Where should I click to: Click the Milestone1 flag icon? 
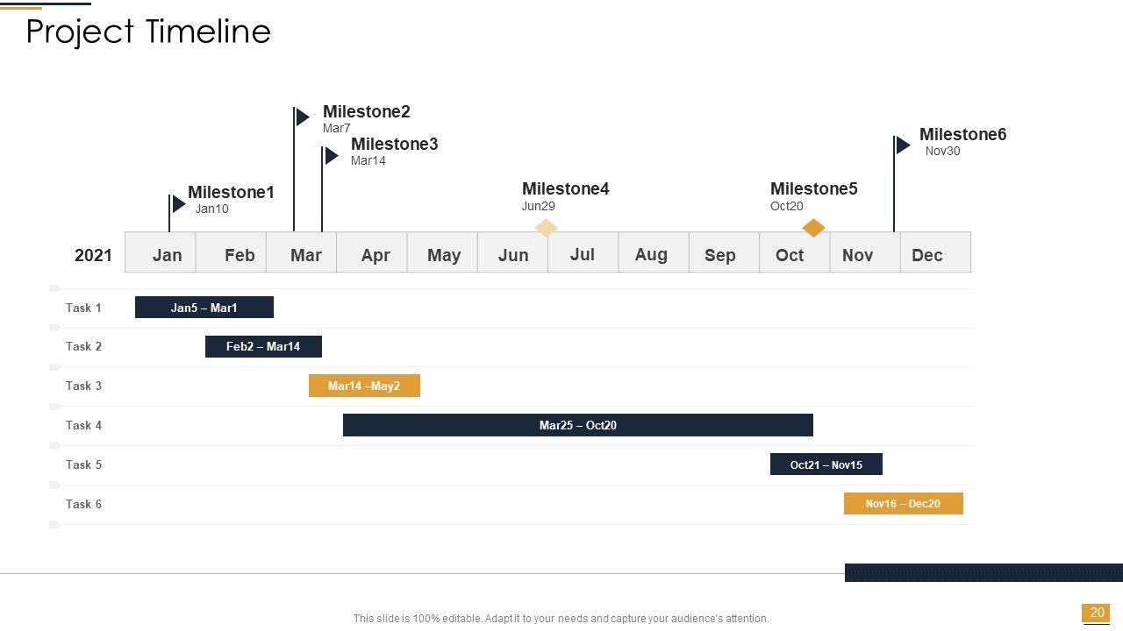[178, 204]
